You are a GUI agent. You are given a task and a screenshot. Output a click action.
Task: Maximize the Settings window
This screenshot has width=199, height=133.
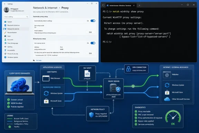click(x=92, y=3)
